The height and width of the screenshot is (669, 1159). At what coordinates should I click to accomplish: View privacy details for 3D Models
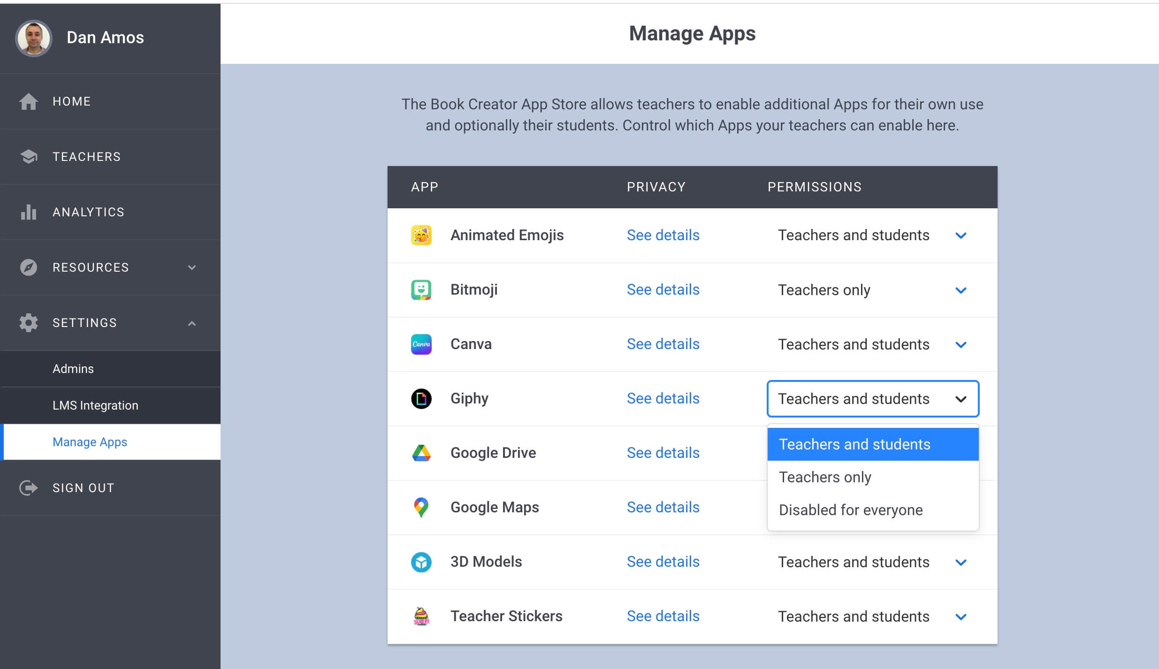(663, 562)
